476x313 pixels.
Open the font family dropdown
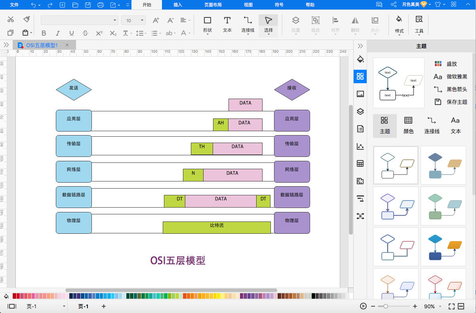80,20
